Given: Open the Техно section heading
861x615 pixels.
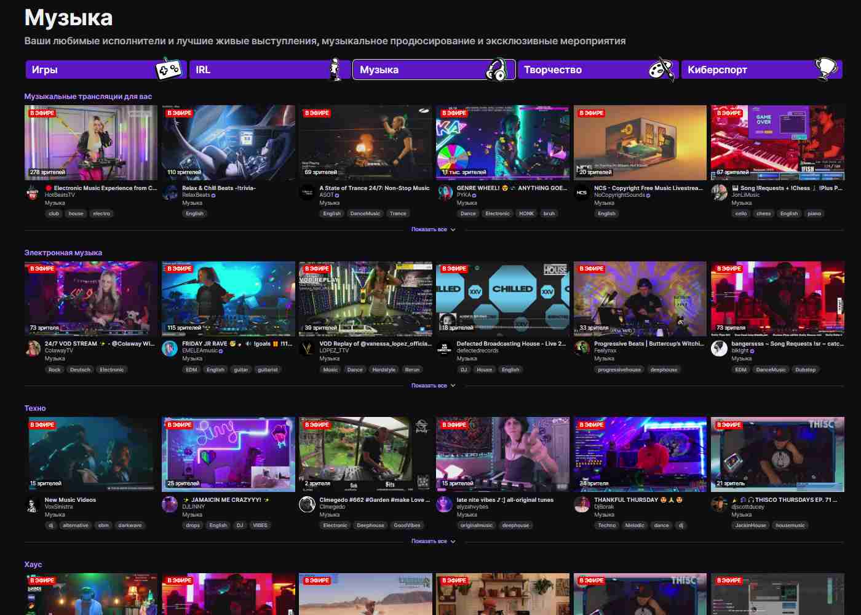Looking at the screenshot, I should click(35, 408).
